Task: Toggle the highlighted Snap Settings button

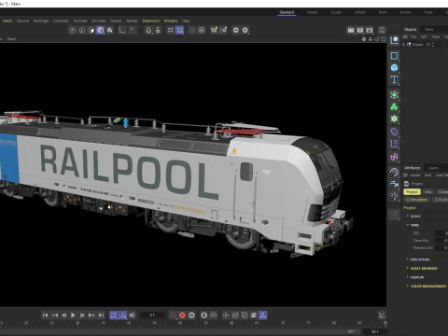Action: point(179,30)
